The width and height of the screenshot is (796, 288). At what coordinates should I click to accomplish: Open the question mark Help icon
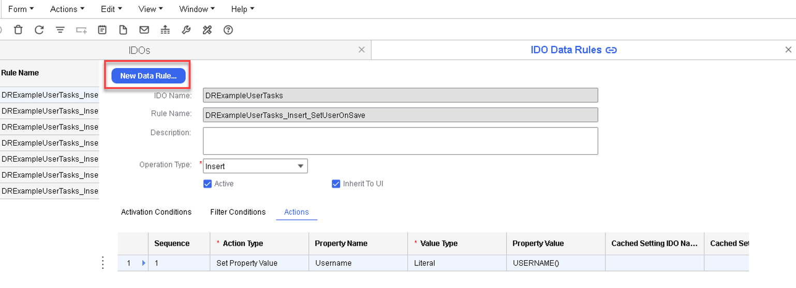(x=228, y=30)
